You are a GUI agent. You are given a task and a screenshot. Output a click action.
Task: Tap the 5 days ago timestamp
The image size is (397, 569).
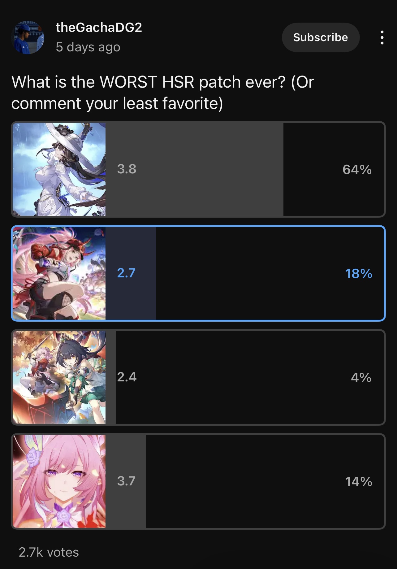pyautogui.click(x=88, y=47)
